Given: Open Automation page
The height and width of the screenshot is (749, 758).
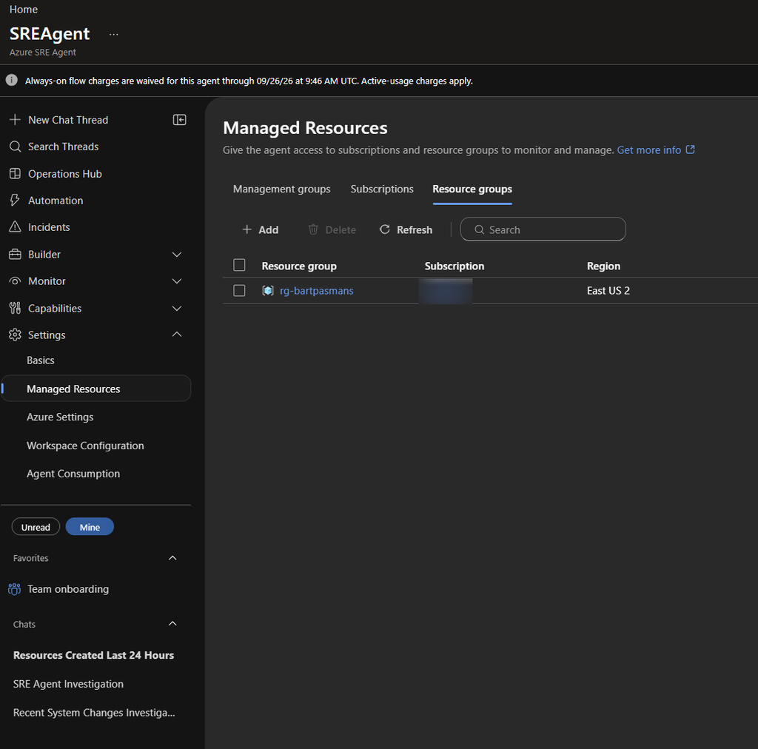Looking at the screenshot, I should coord(56,200).
